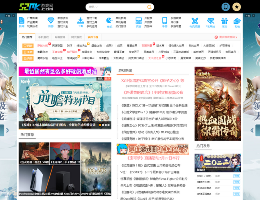This screenshot has height=200, width=260.
Task: Click the 王者荣耀 game link
Action: pos(57,52)
